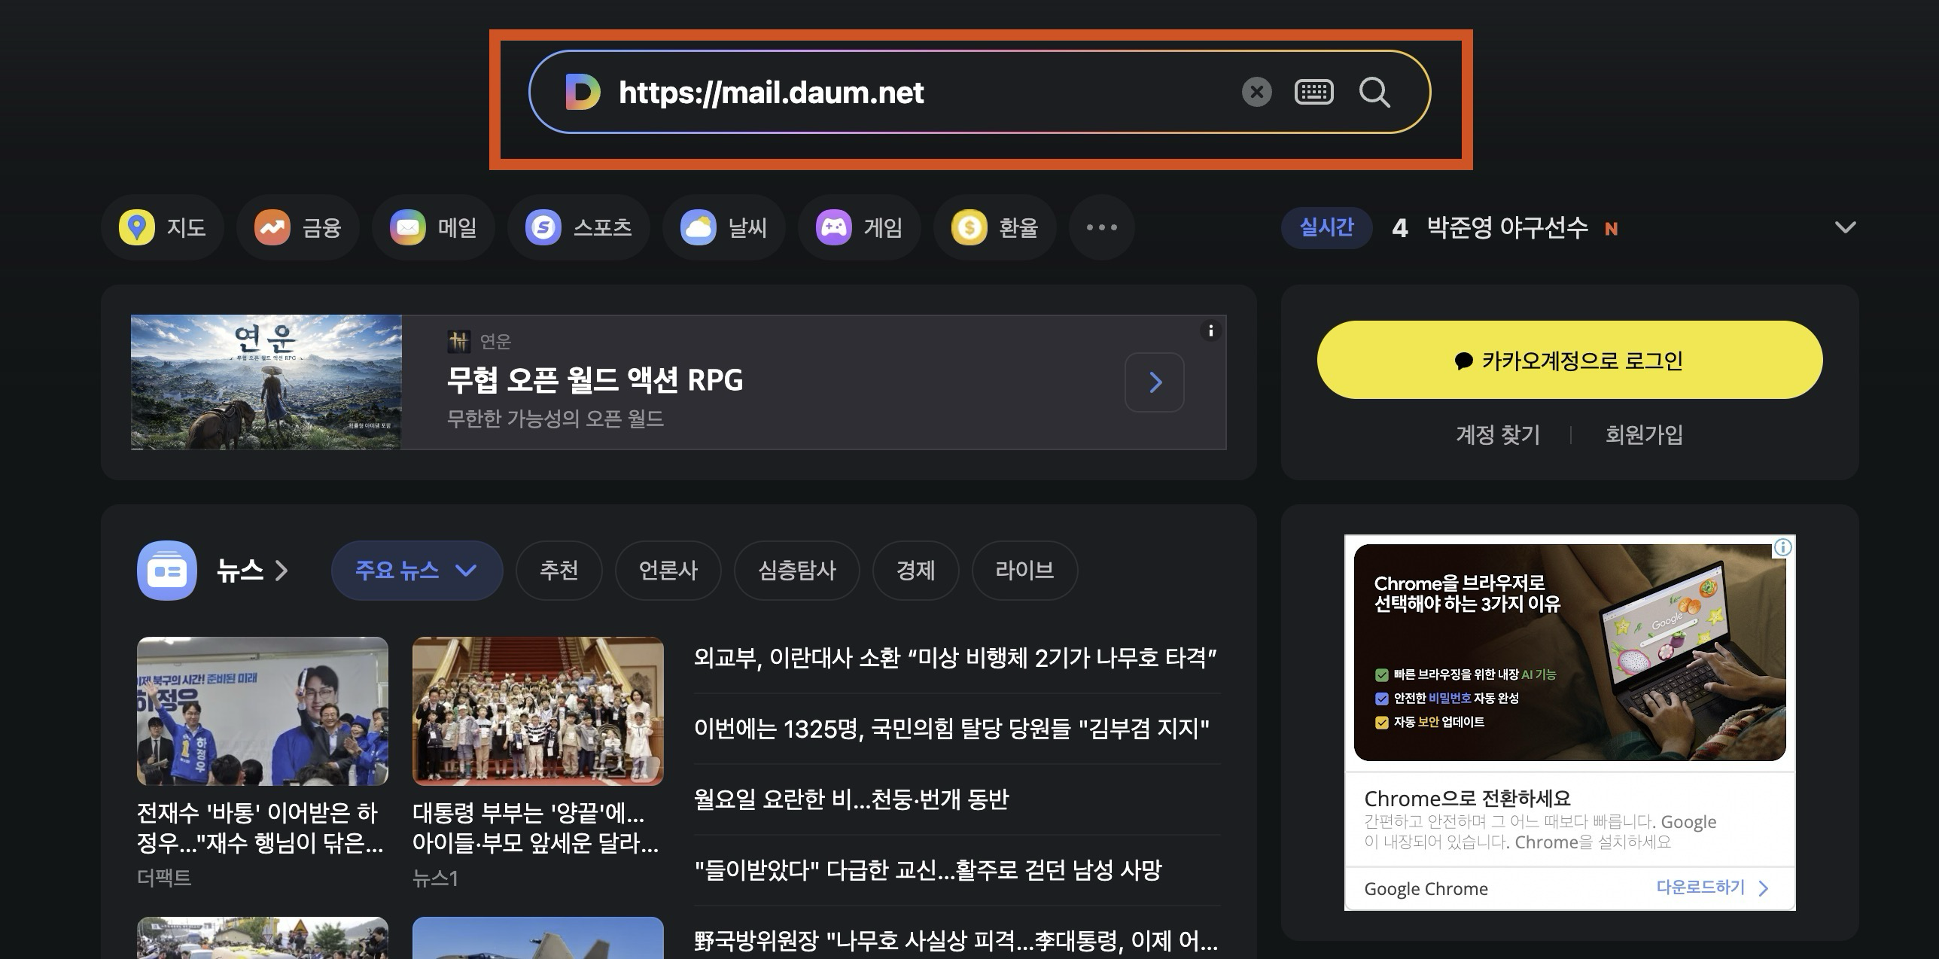
Task: Open headline "들이받았다" 다급한 교신
Action: (928, 870)
